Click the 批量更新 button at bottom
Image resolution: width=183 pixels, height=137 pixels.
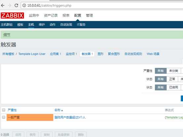pos(64,135)
